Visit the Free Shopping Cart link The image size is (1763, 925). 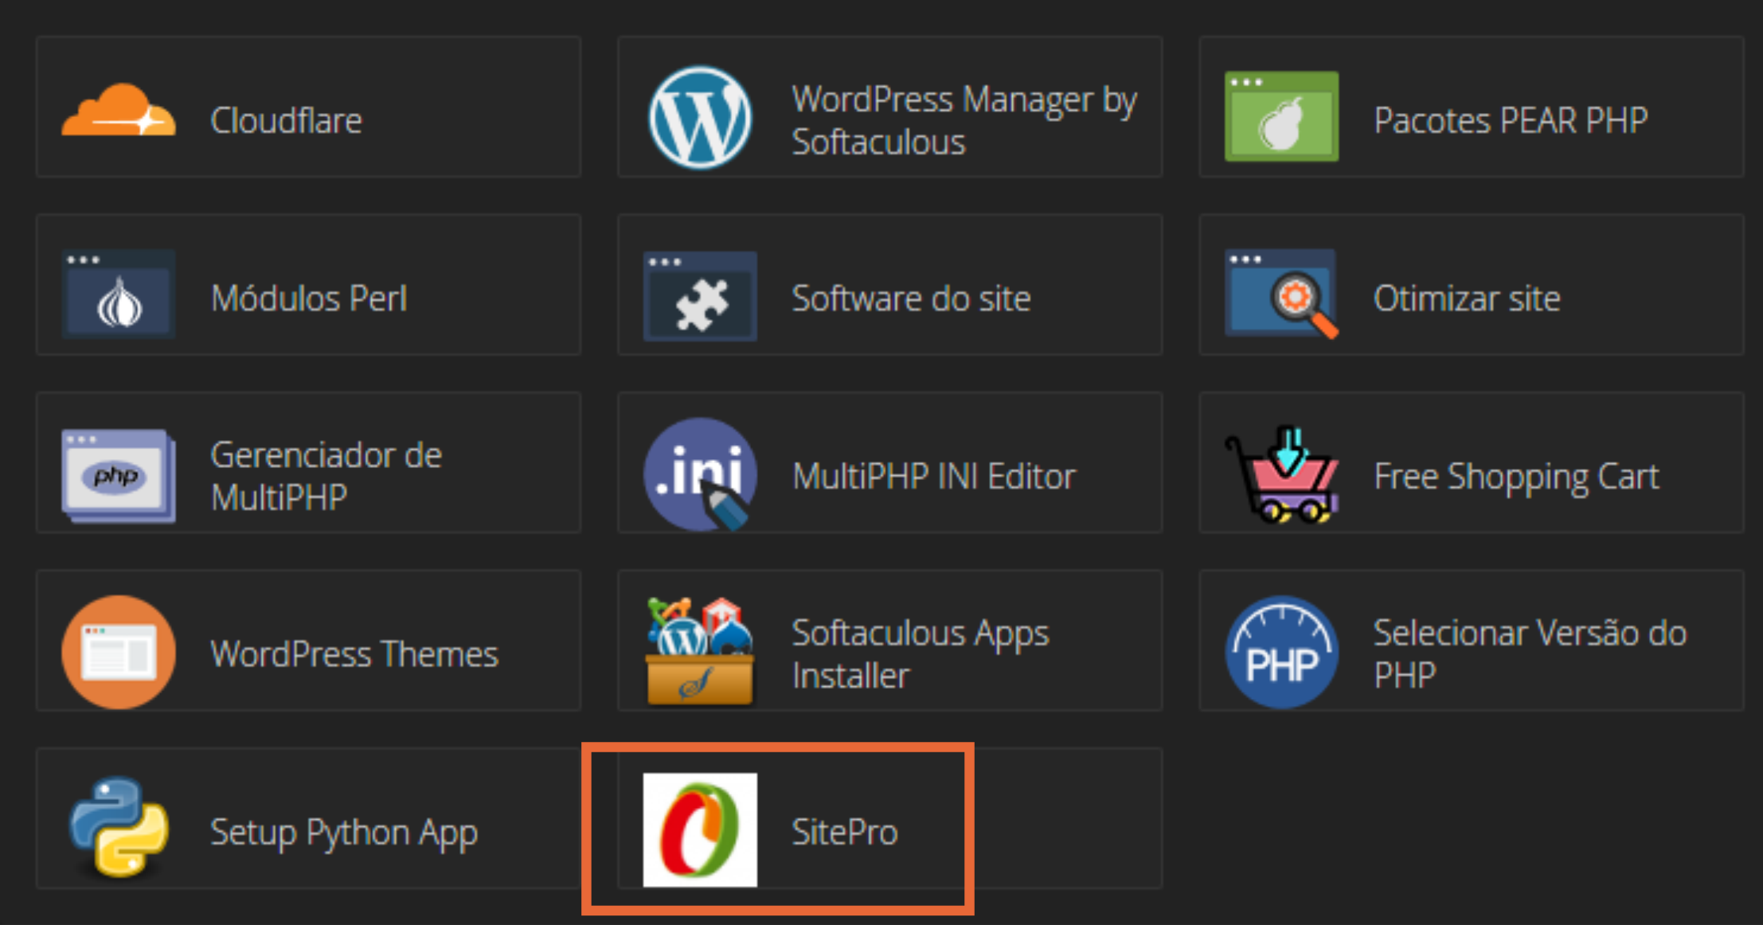click(x=1516, y=477)
